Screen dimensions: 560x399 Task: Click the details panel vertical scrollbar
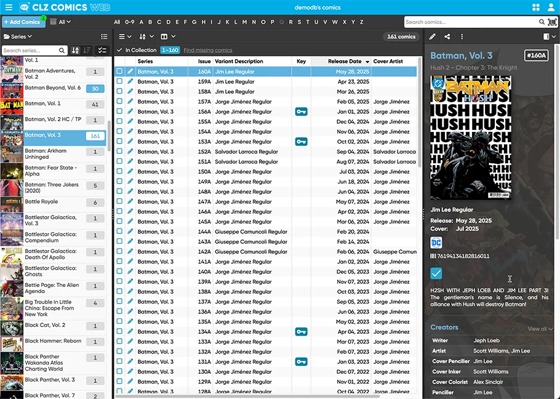coord(557,143)
